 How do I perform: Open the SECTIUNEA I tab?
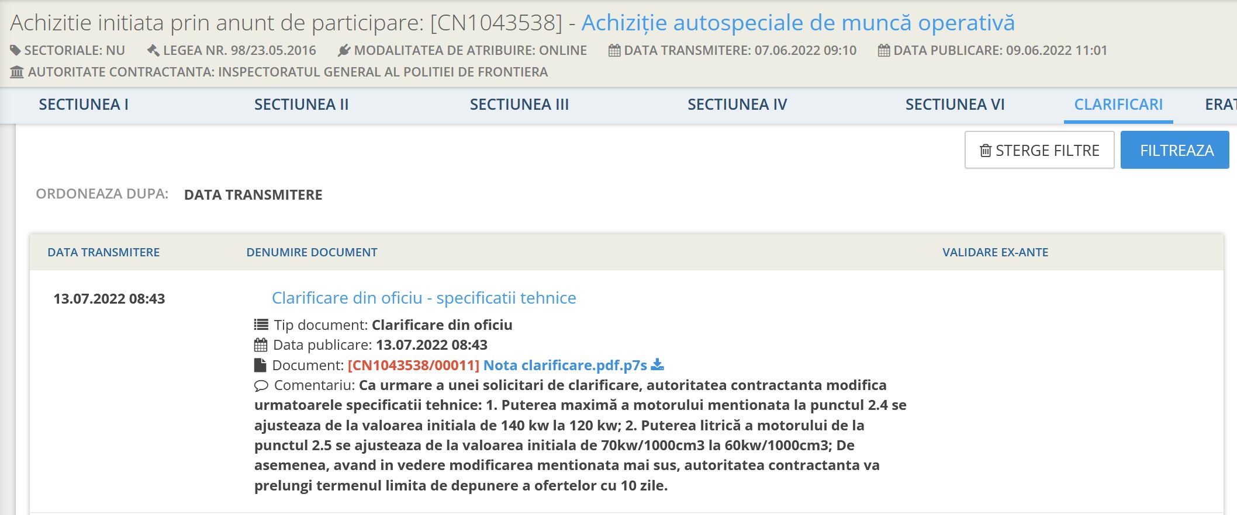coord(84,105)
